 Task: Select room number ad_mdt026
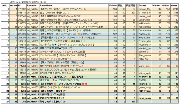pyautogui.click(x=33, y=91)
